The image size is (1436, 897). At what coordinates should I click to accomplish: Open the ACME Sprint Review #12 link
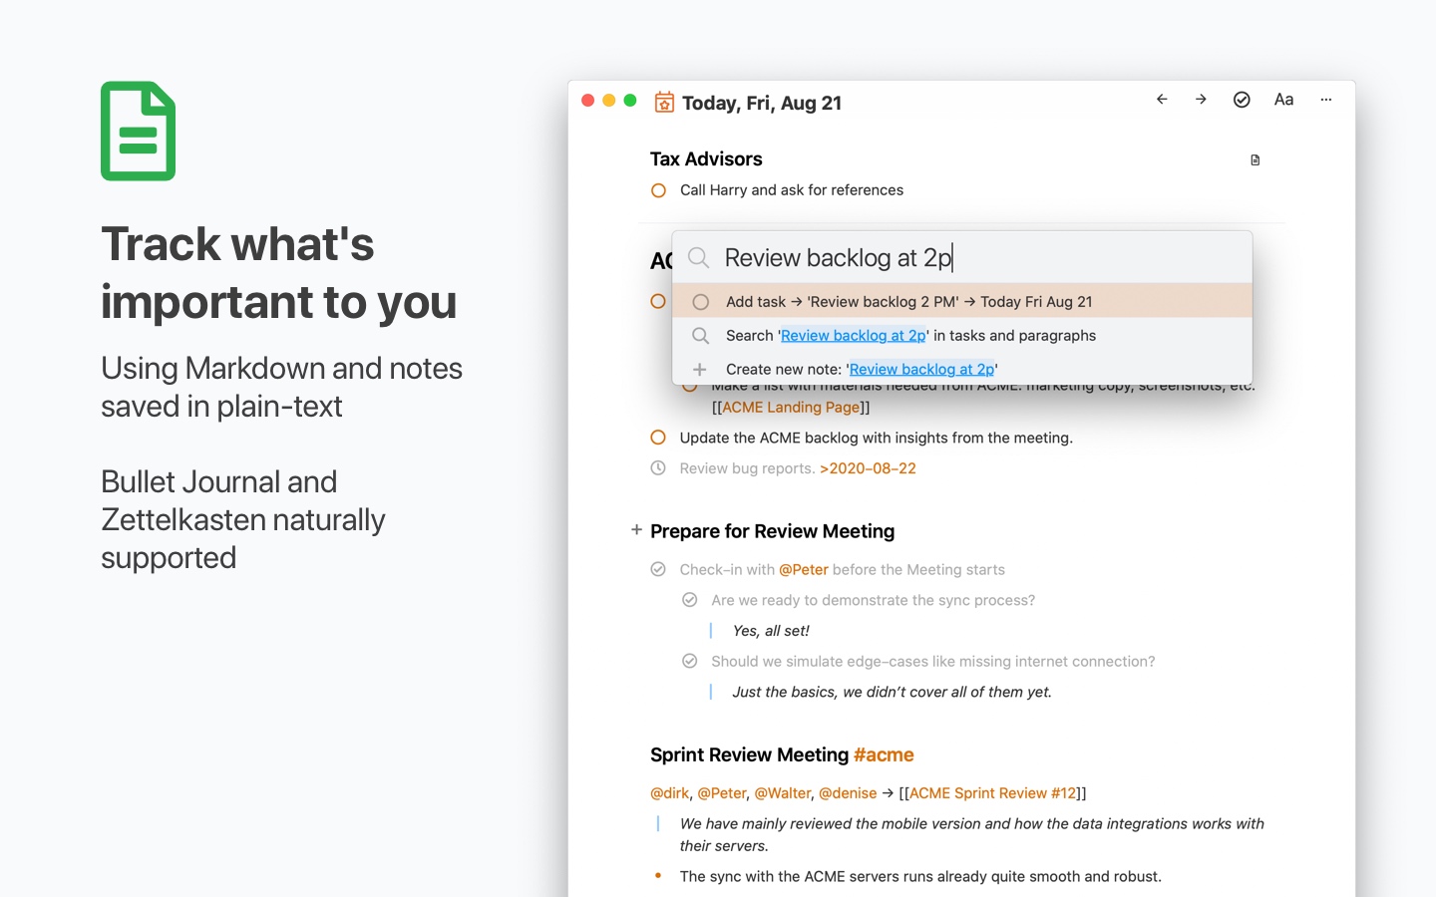point(992,793)
